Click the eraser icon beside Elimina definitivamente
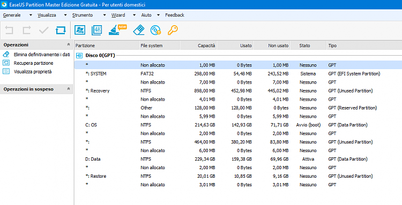The width and height of the screenshot is (402, 205). click(6, 54)
